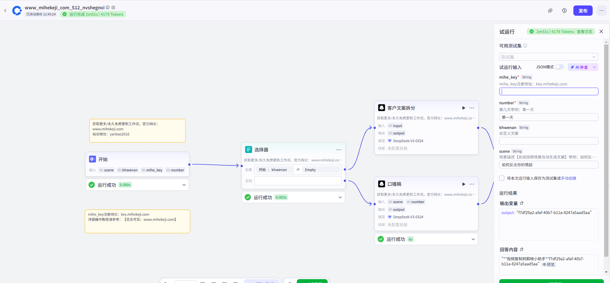
Task: Expand the 开始 node 运行成功 result
Action: 184,185
